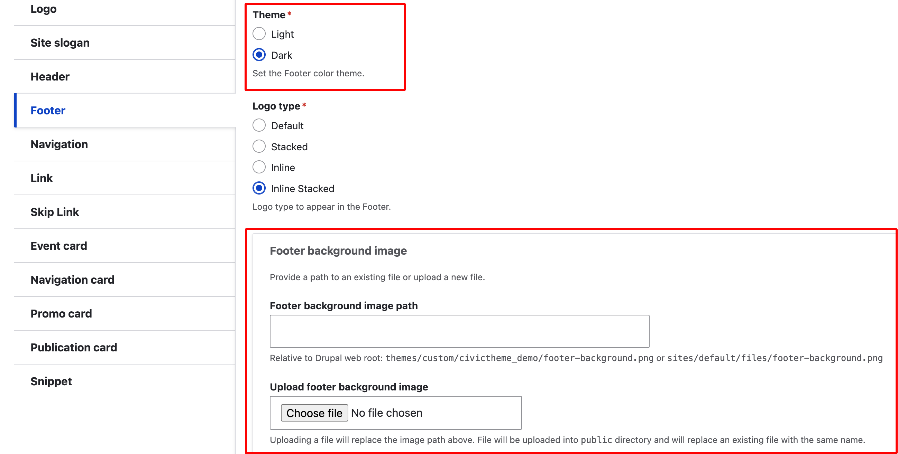Click the Footer background image path field
The image size is (898, 454).
459,331
